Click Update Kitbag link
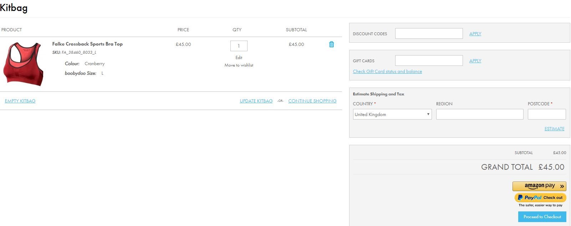 point(256,101)
